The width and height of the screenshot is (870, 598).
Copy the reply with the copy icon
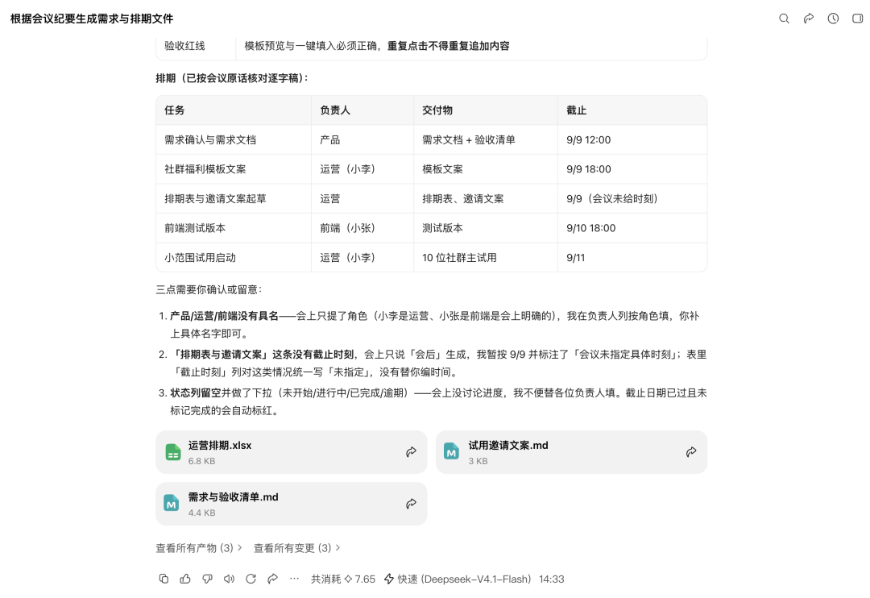164,579
